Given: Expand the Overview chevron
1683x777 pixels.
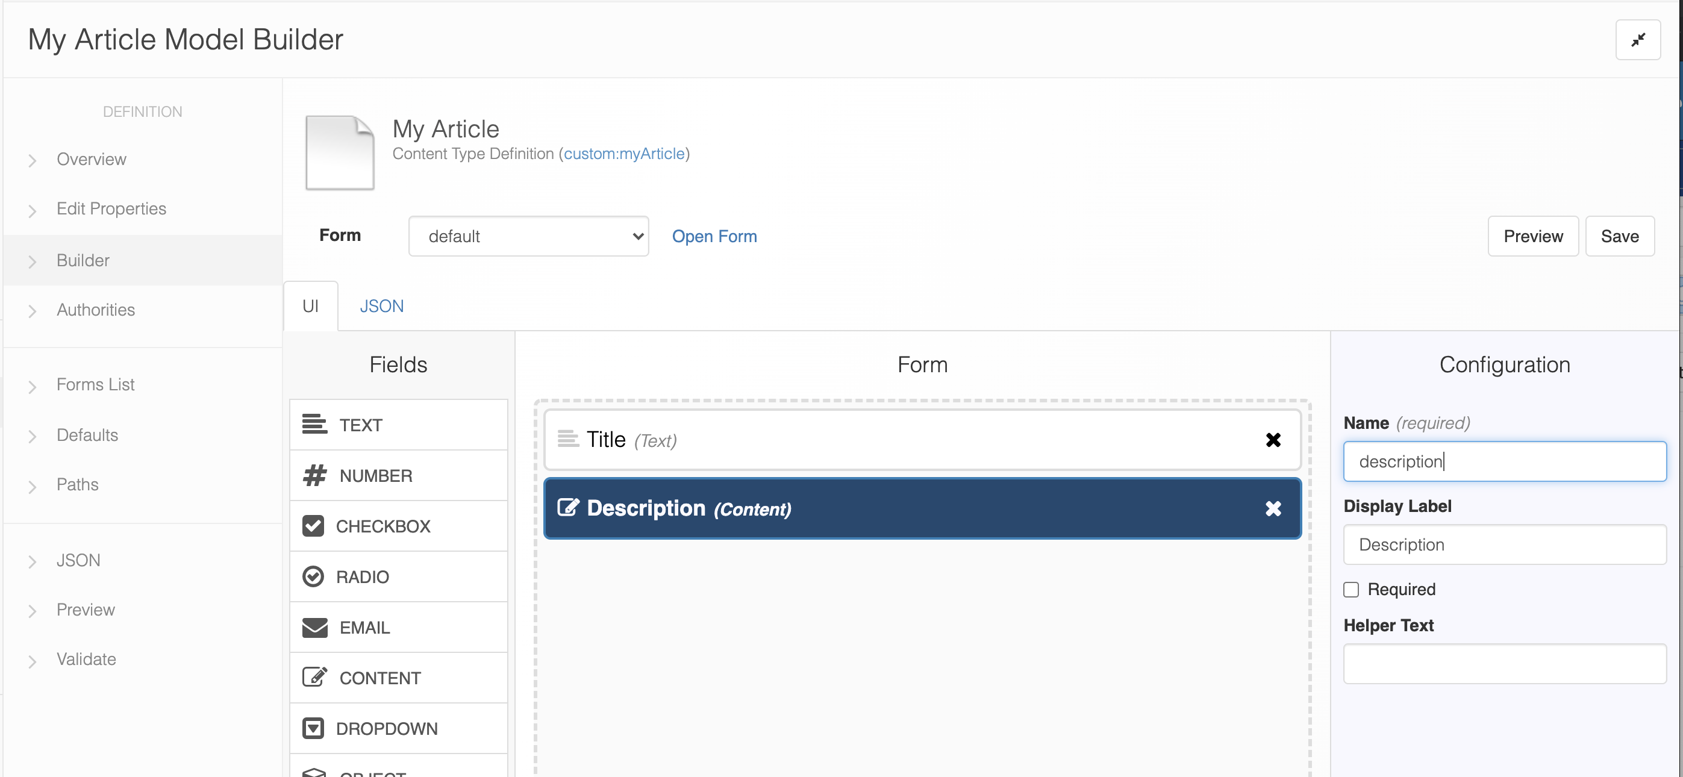Looking at the screenshot, I should point(32,161).
